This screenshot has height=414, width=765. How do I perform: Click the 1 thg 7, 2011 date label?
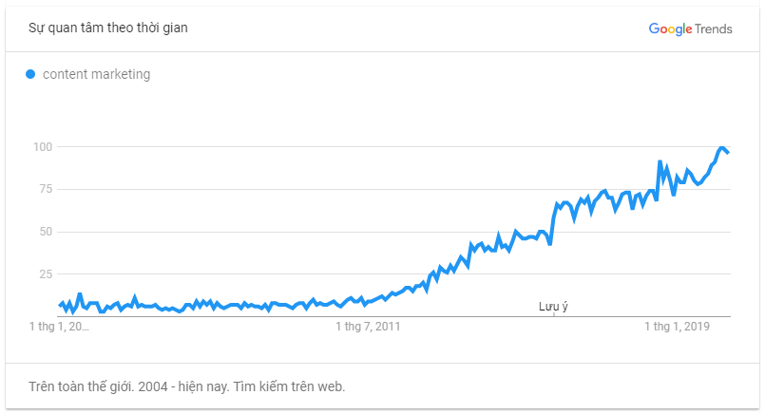368,327
